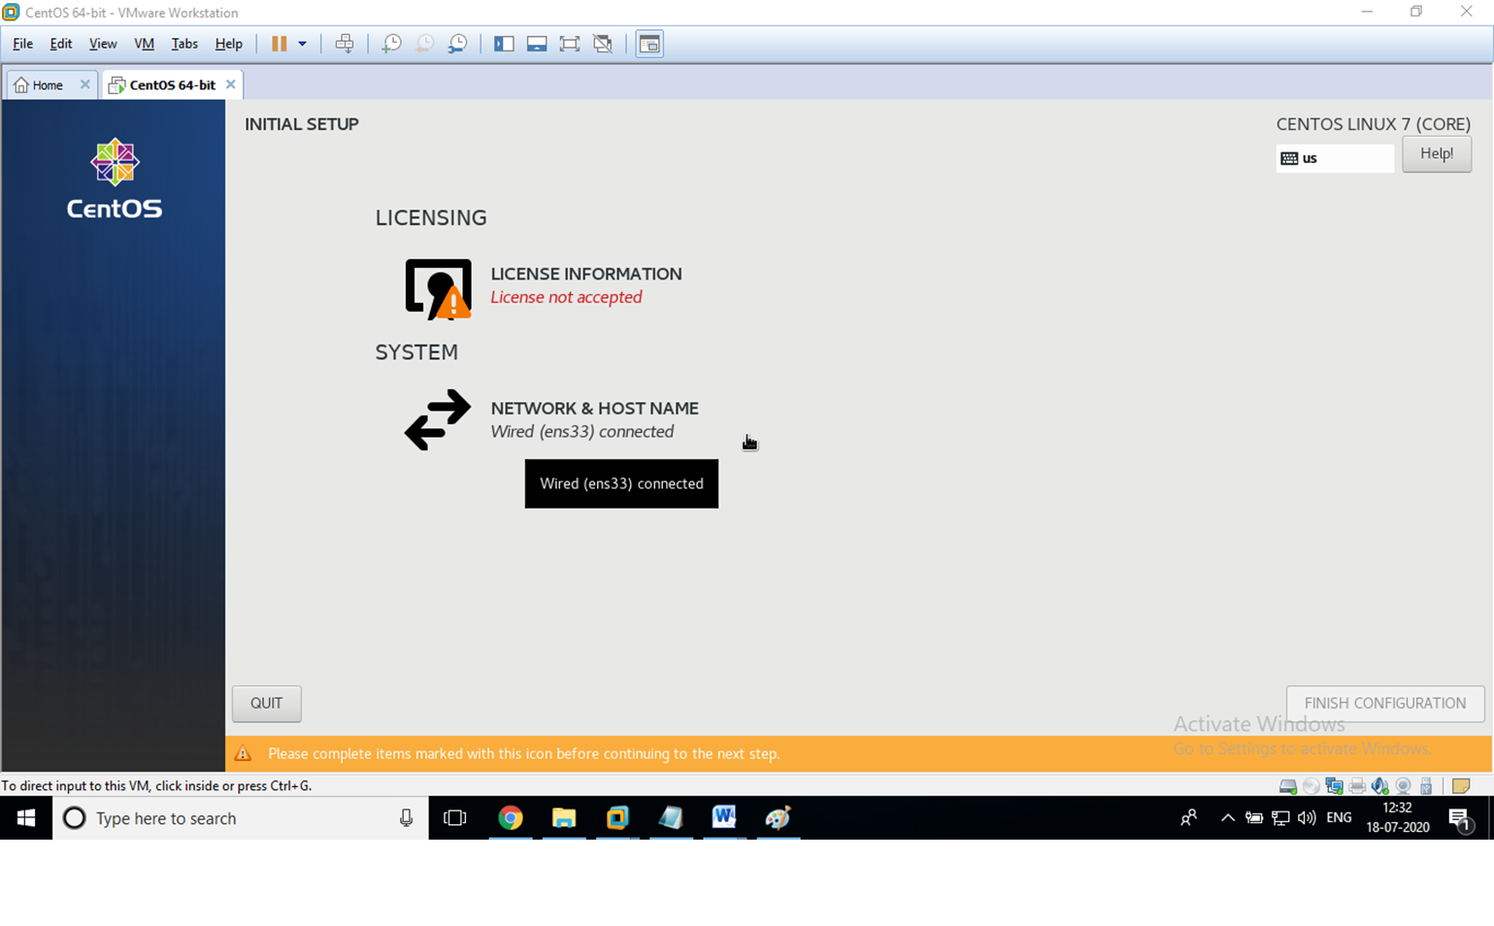Click the virtual network adapter status icon

pos(1332,786)
